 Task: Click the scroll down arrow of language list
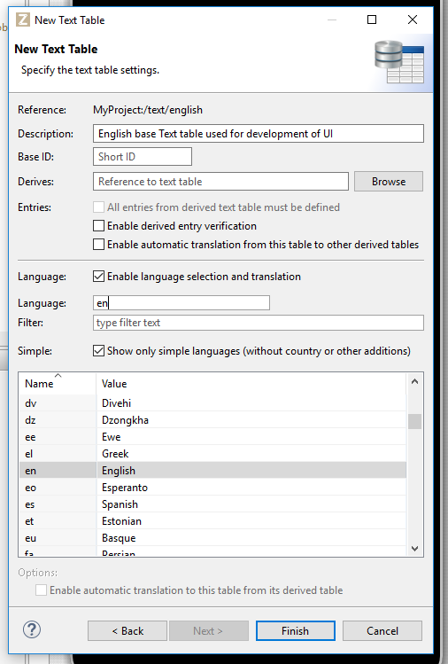tap(414, 549)
